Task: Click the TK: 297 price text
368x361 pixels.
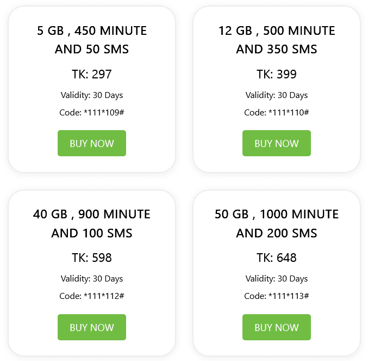Action: 92,74
